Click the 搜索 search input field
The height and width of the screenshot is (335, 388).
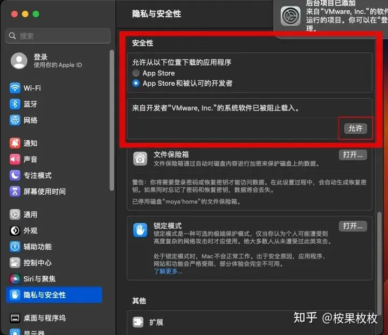58,36
